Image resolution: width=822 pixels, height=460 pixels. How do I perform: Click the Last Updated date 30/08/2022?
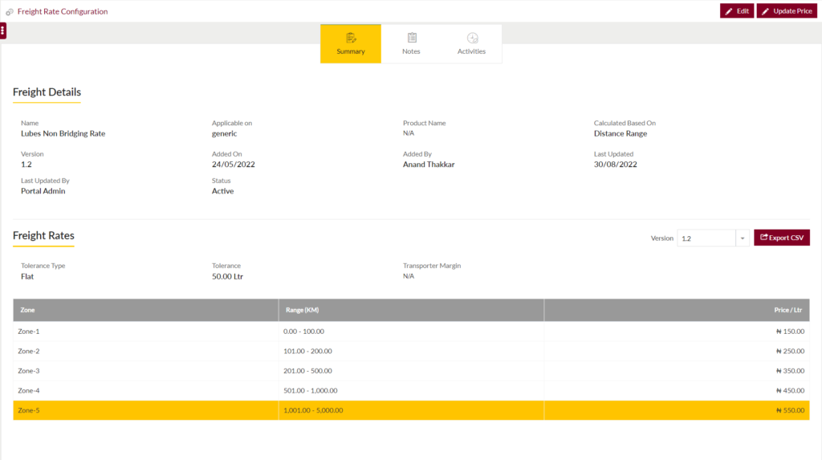pos(616,165)
